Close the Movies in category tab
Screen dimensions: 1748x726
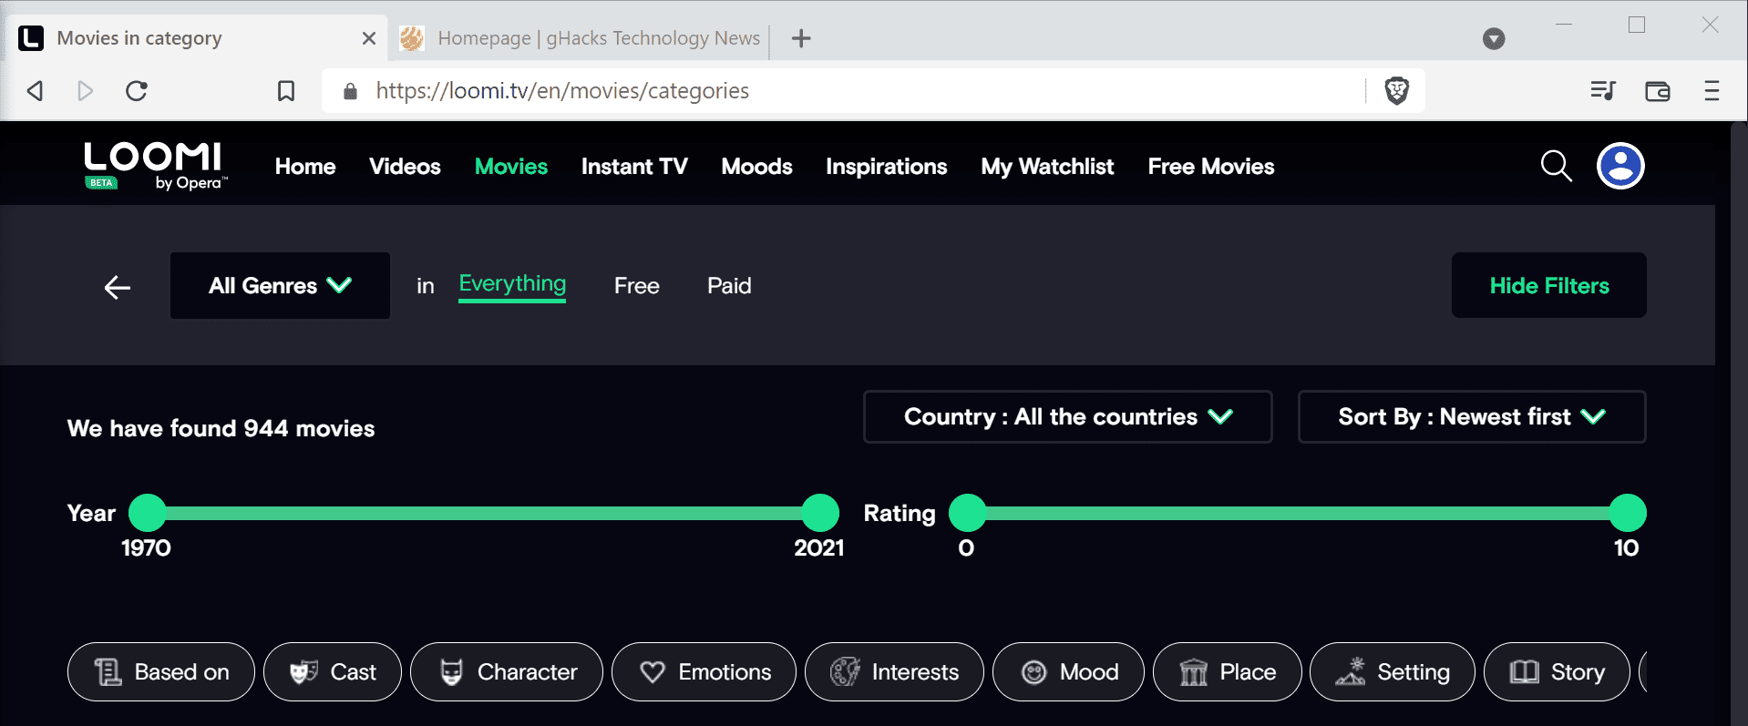(x=369, y=38)
